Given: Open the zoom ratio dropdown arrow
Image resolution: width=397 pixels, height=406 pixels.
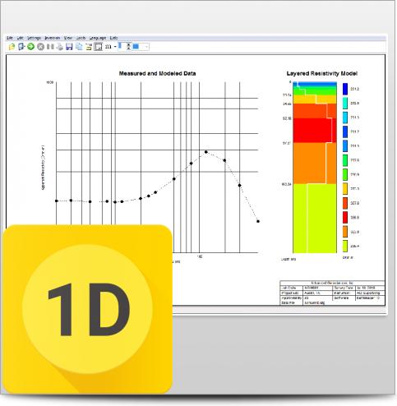Looking at the screenshot, I should click(x=115, y=47).
